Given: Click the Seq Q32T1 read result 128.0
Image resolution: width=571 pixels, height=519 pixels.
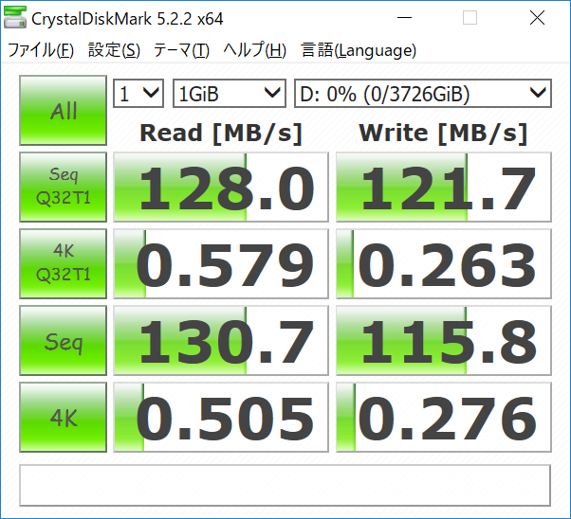Looking at the screenshot, I should [221, 187].
